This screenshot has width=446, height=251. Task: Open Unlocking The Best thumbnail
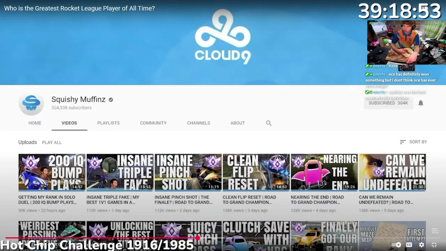[120, 236]
